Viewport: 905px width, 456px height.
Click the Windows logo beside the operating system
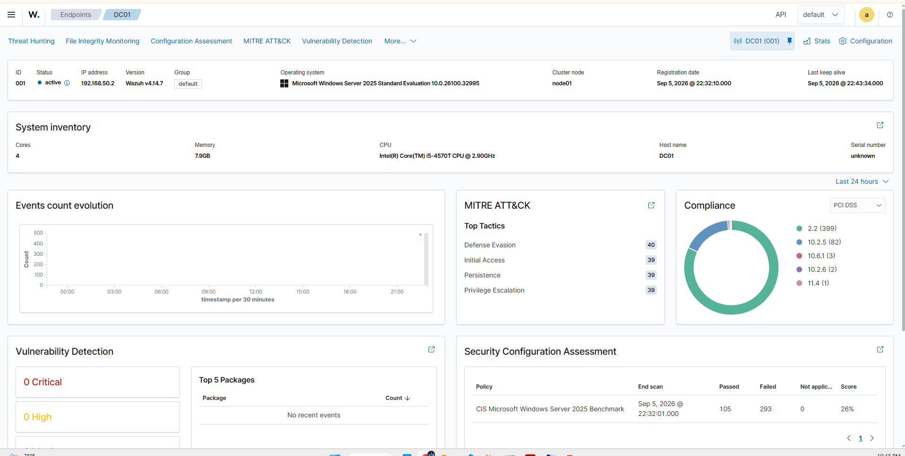284,83
